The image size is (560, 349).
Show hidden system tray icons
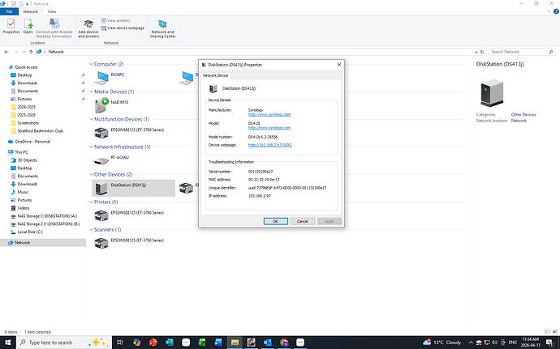(x=471, y=343)
